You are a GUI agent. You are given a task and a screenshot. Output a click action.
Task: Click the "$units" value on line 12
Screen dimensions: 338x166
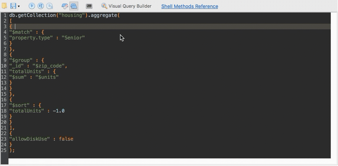tap(47, 77)
